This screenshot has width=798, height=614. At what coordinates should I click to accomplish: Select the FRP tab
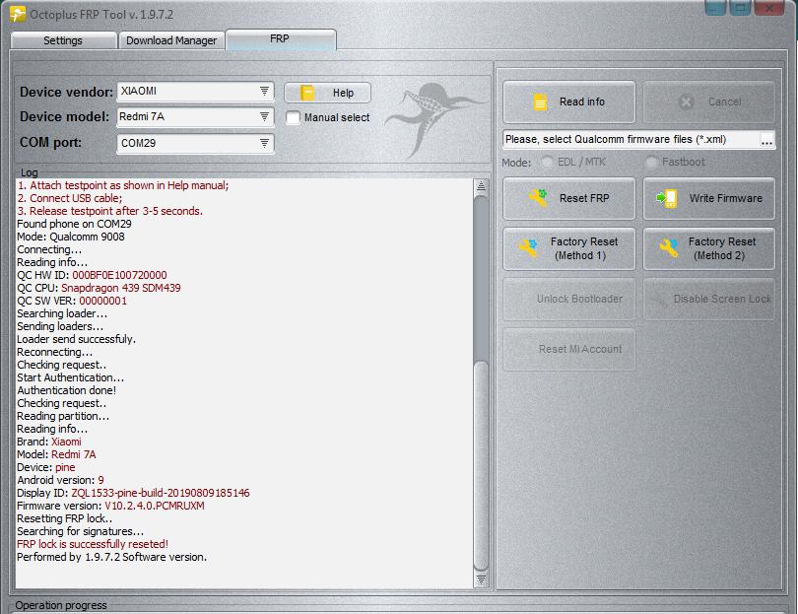tap(281, 39)
